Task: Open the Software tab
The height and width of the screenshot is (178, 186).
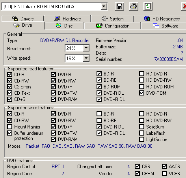Action: [x=164, y=26]
